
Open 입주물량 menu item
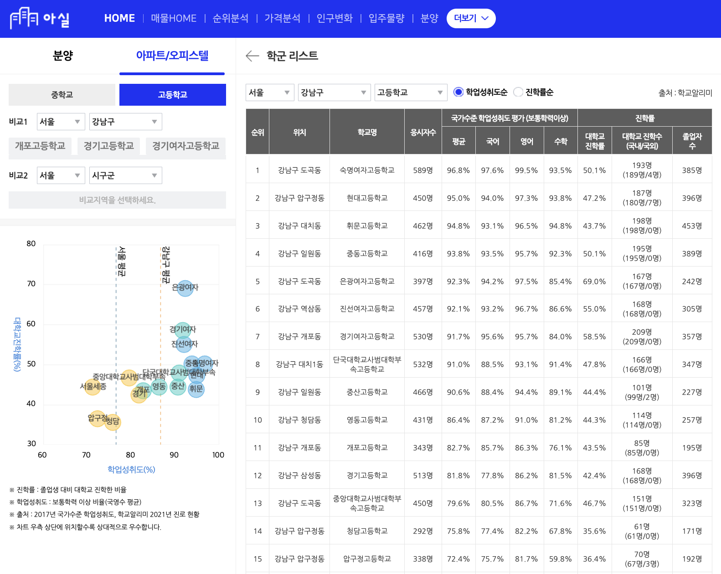[386, 18]
